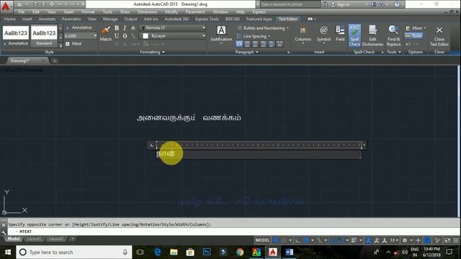461x259 pixels.
Task: Open Find & Replace
Action: pyautogui.click(x=394, y=35)
